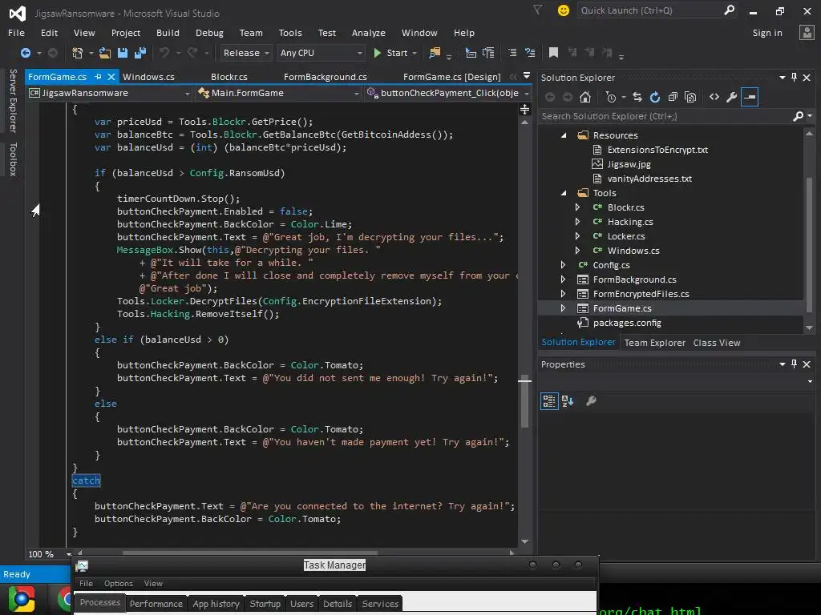Split the editor using the split handle icon
821x615 pixels.
tap(524, 109)
